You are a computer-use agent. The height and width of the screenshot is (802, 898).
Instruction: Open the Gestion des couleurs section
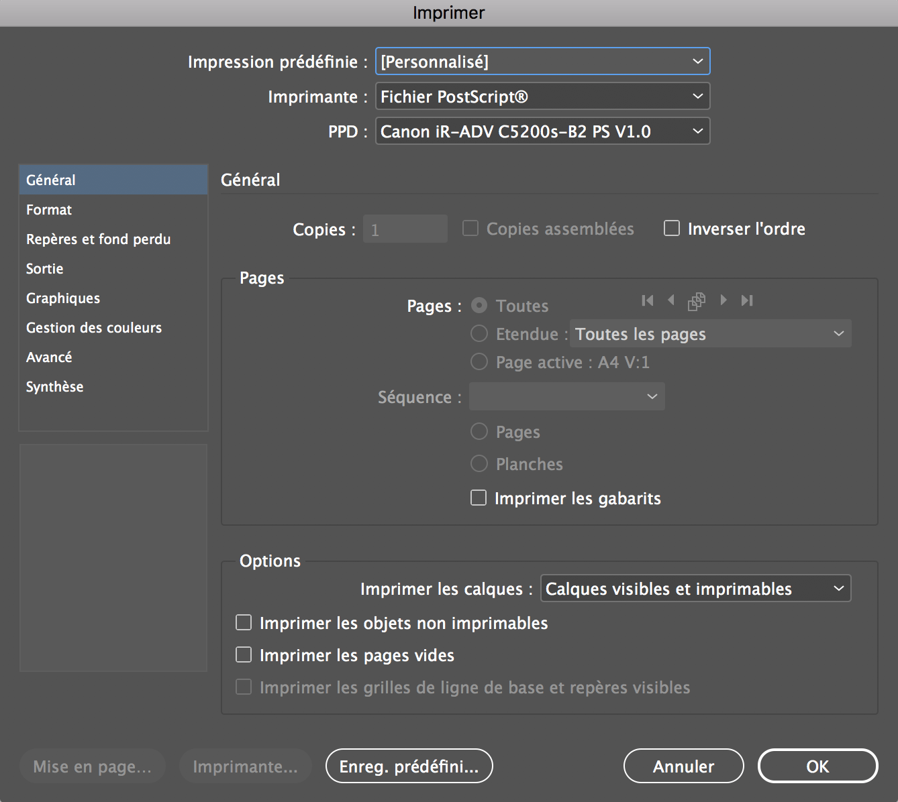[x=94, y=328]
